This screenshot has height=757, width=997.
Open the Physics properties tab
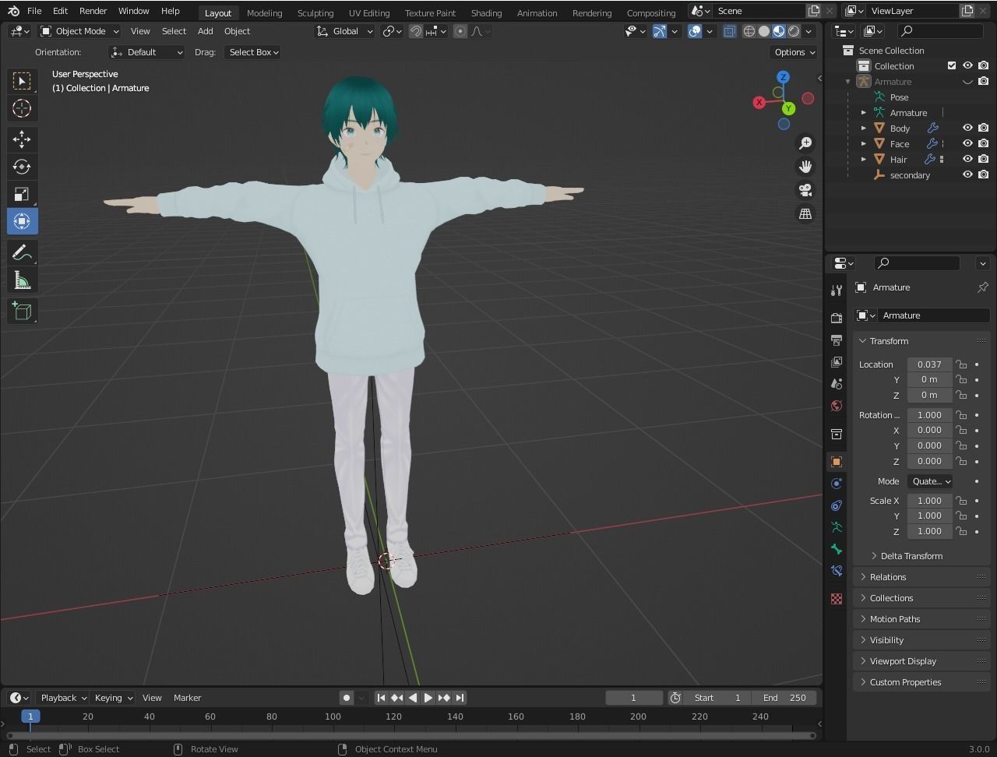837,484
